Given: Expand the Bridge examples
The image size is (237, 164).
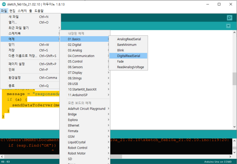Looking at the screenshot, I should point(85,114).
